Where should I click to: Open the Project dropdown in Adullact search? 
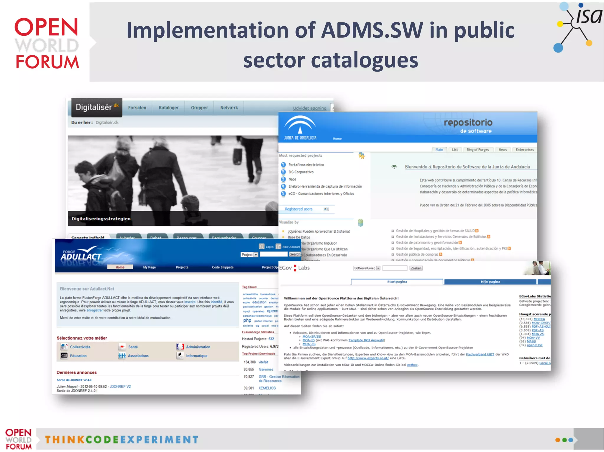click(250, 255)
